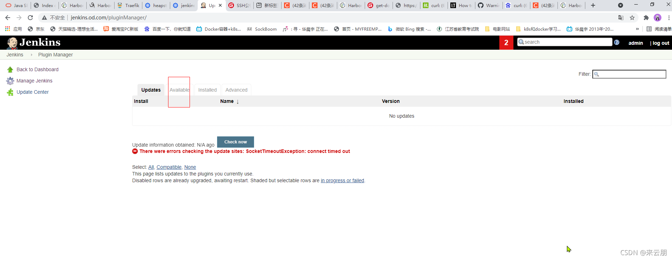Click the Check now button
The image size is (672, 259).
[235, 142]
